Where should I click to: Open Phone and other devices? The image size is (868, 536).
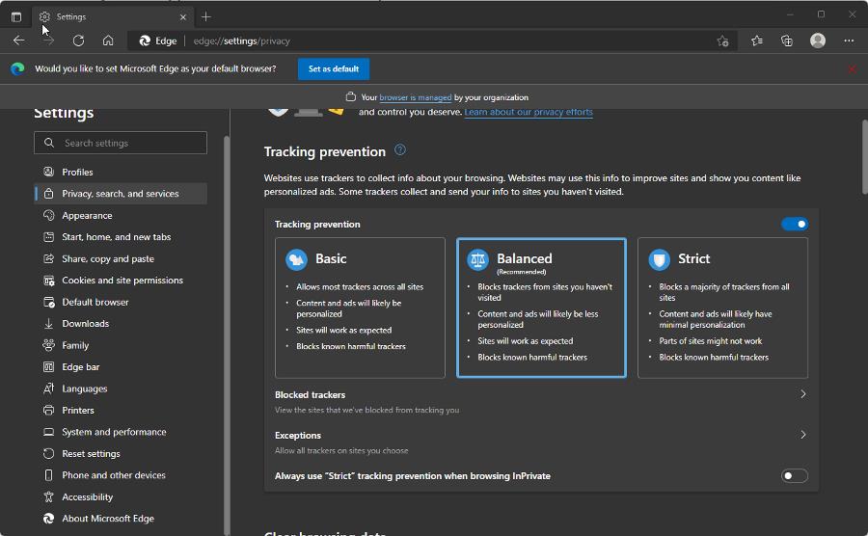pos(121,475)
